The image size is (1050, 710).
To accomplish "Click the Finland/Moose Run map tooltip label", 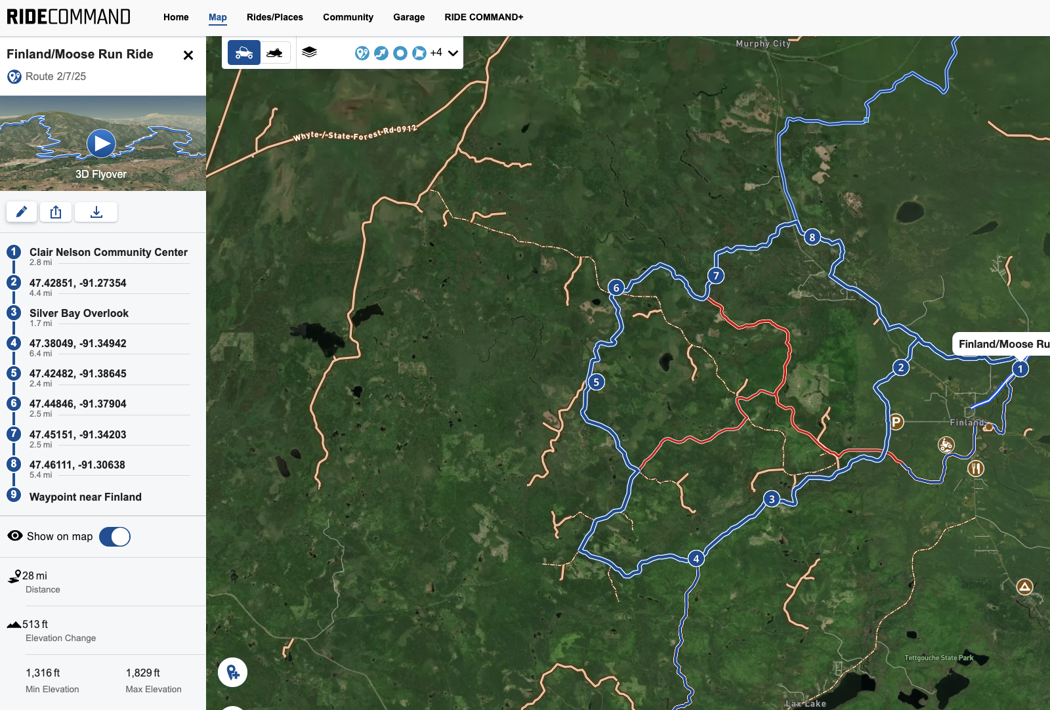I will [1001, 344].
